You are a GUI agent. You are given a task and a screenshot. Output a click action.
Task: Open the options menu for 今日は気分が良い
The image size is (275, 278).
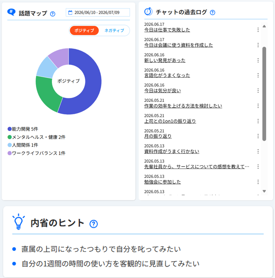click(258, 91)
